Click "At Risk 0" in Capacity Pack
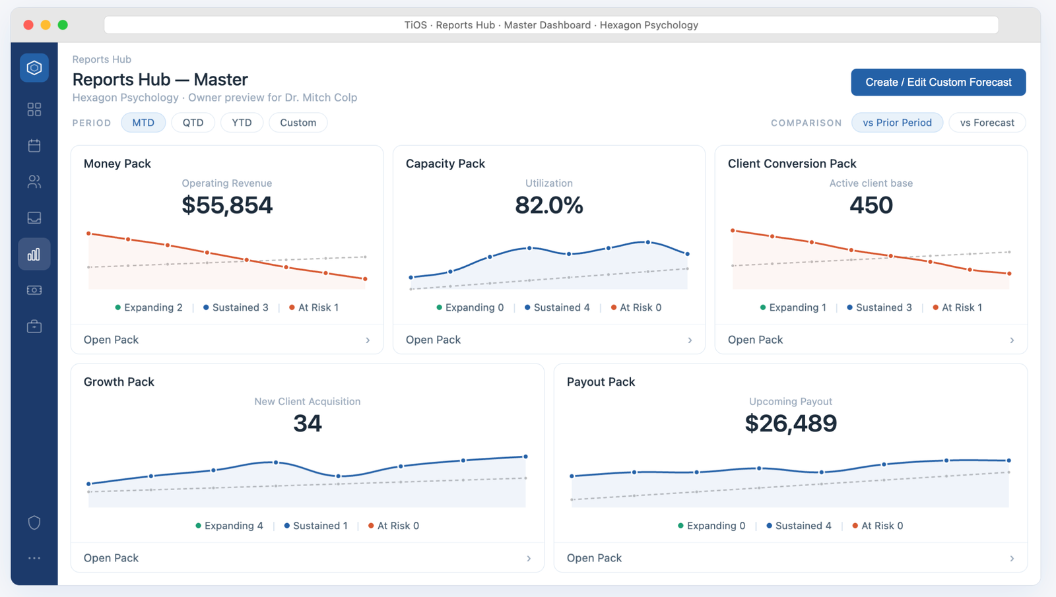The image size is (1056, 597). (x=636, y=307)
